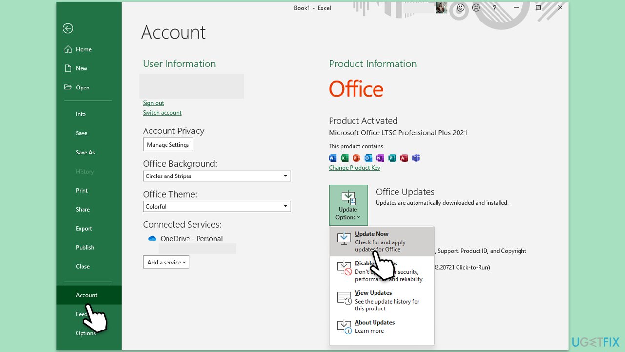This screenshot has width=625, height=352.
Task: Close the Excel window
Action: point(560,8)
